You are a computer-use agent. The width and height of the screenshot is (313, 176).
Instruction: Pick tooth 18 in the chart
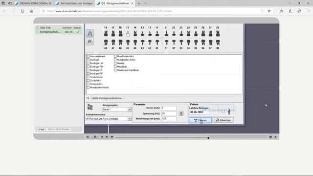coord(106,34)
